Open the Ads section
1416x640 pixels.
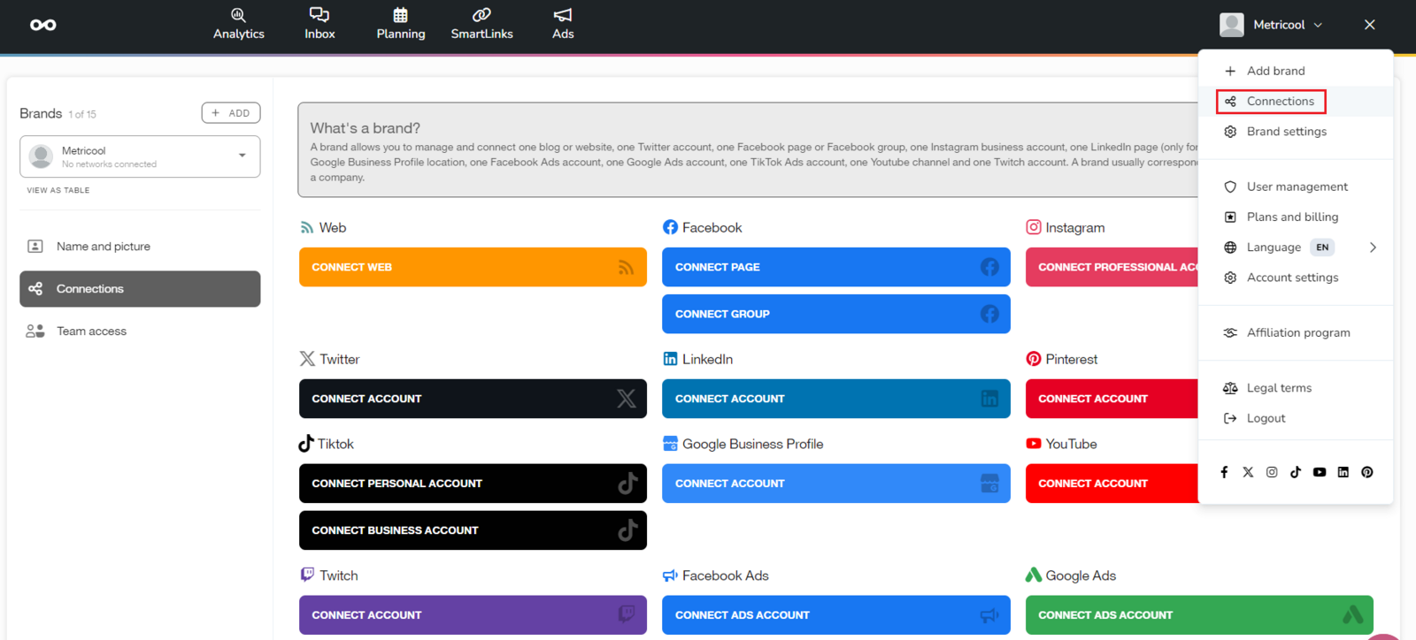(563, 24)
